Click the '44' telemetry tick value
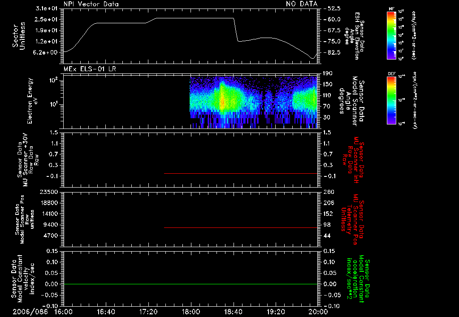This screenshot has width=459, height=317. (327, 236)
